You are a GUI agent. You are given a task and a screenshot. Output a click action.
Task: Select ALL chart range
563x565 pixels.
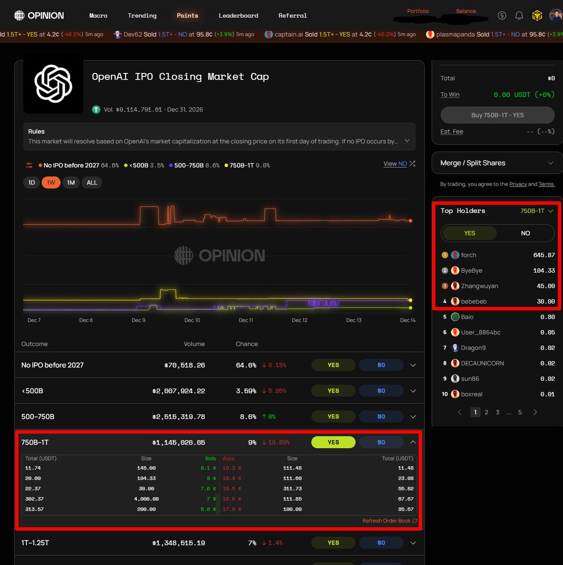(x=92, y=183)
